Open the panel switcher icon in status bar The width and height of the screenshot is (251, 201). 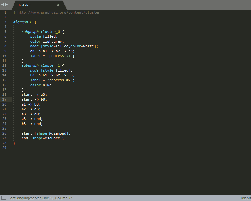pos(4,198)
